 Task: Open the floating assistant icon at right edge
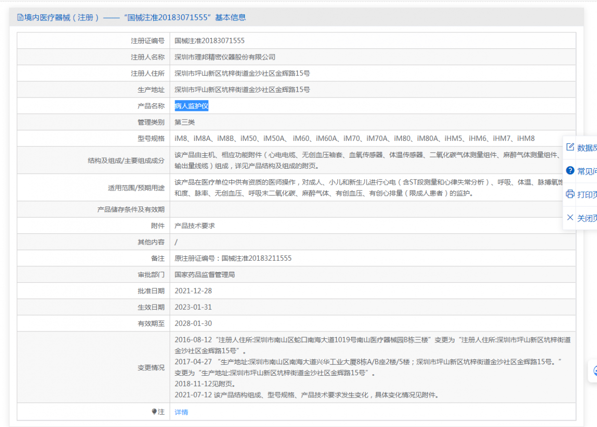point(594,371)
